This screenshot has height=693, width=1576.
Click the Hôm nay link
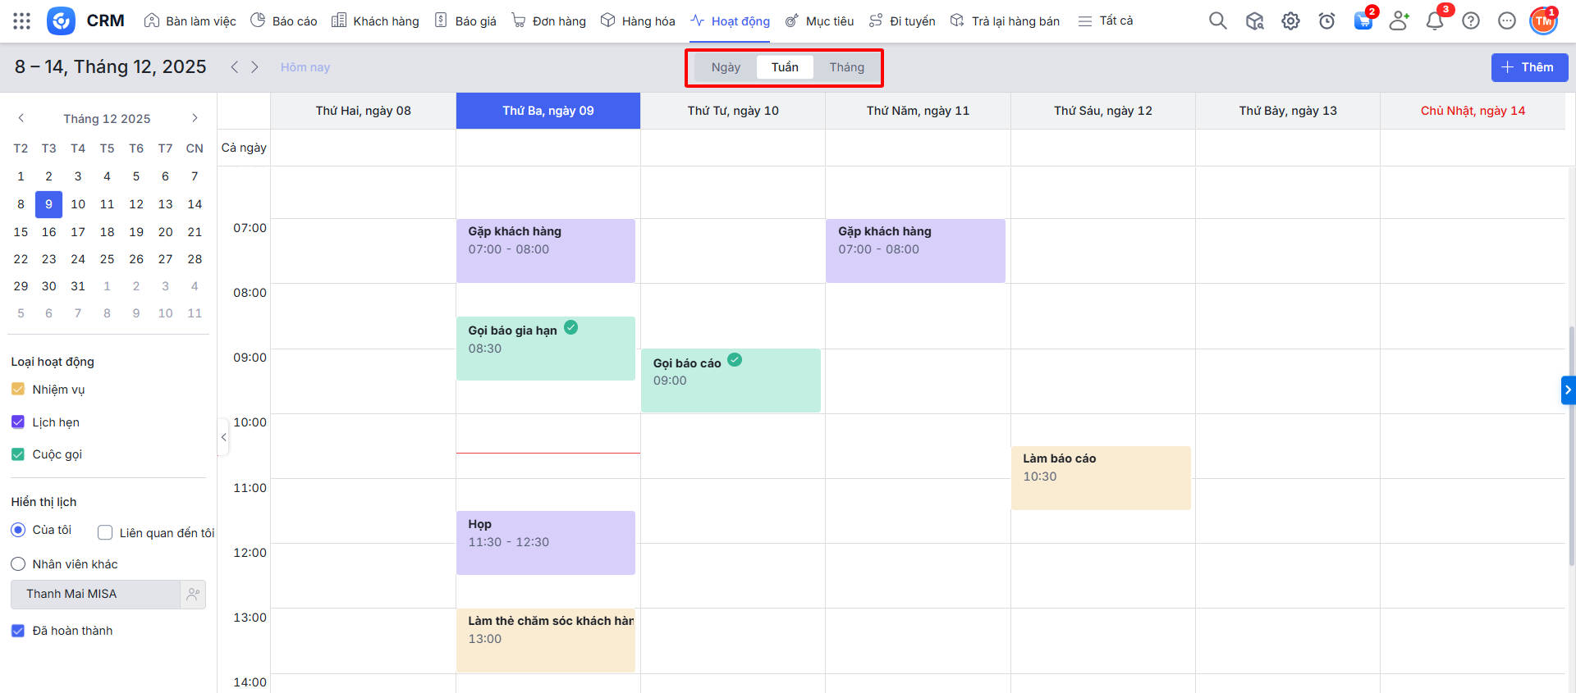click(x=305, y=67)
